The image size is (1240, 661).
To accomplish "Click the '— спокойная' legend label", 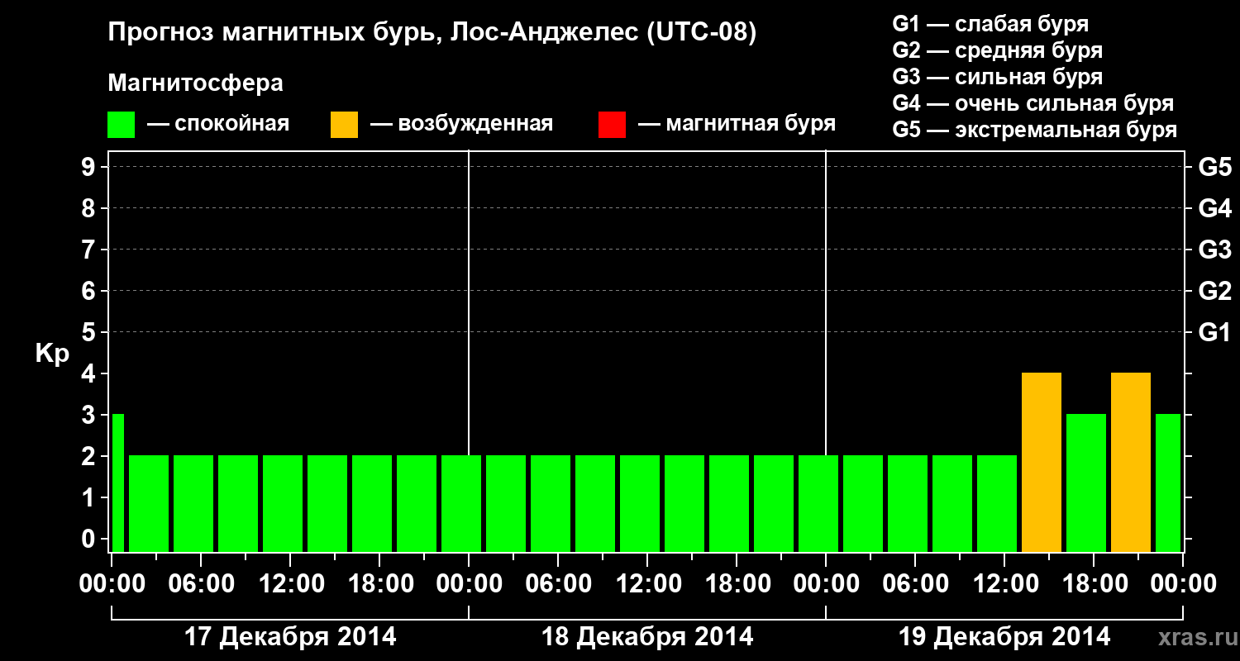I will point(218,124).
